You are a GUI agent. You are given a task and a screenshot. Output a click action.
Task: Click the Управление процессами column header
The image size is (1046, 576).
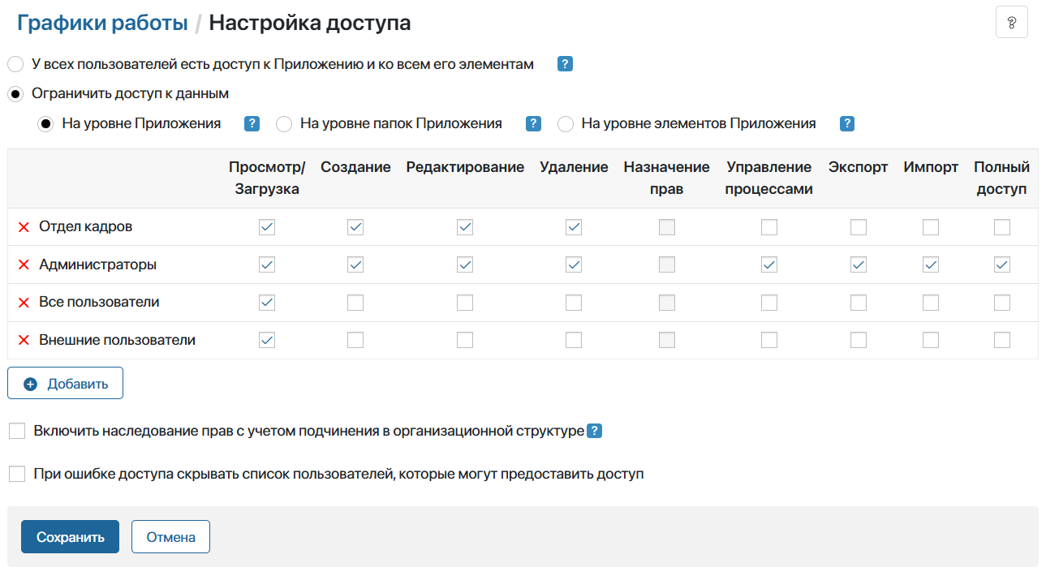coord(768,178)
